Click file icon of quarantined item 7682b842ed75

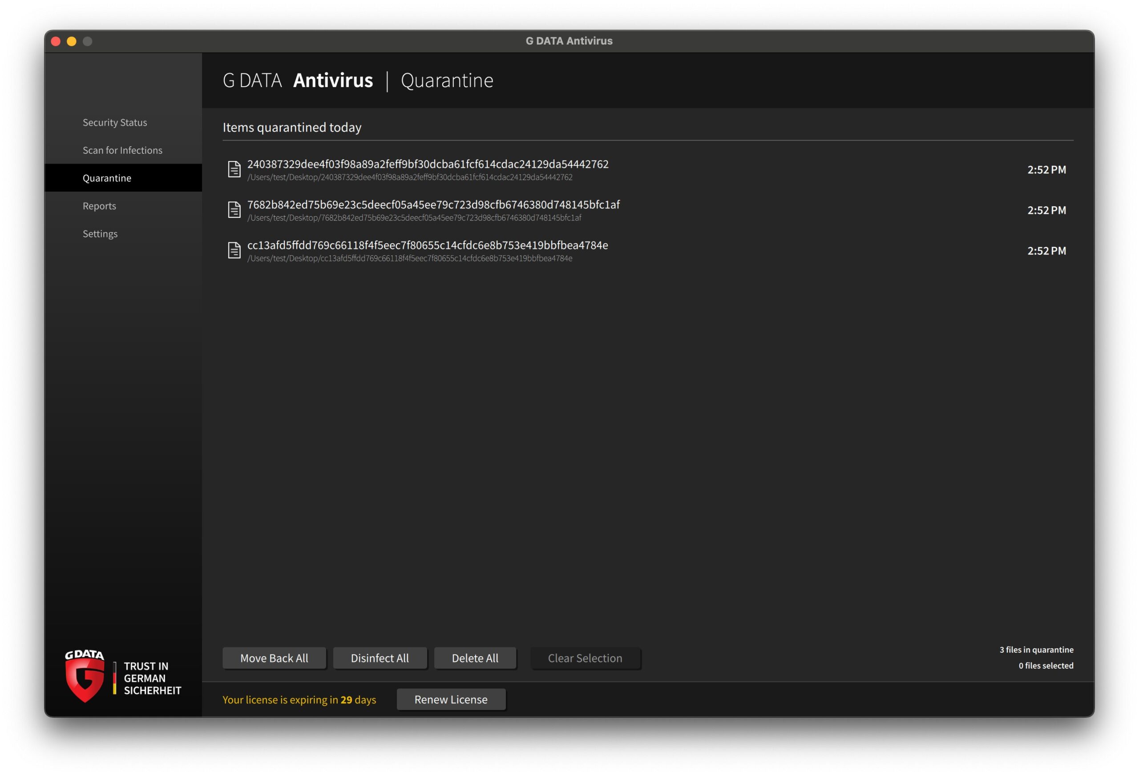234,210
